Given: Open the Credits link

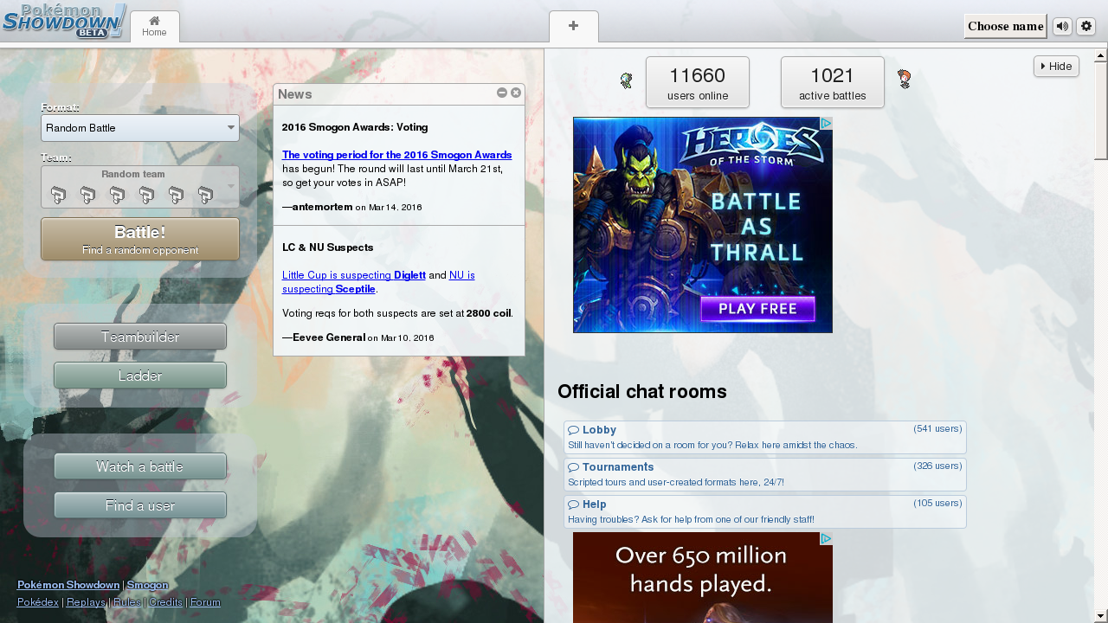Looking at the screenshot, I should (x=165, y=602).
